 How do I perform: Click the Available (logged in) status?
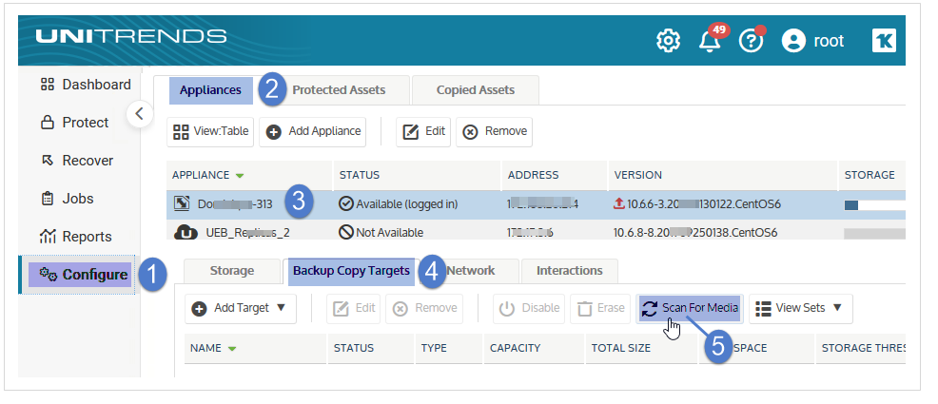coord(399,204)
